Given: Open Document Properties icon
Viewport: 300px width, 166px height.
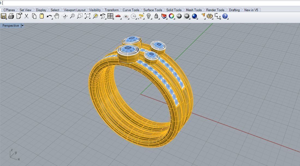Looking at the screenshot, I should 19,16.
